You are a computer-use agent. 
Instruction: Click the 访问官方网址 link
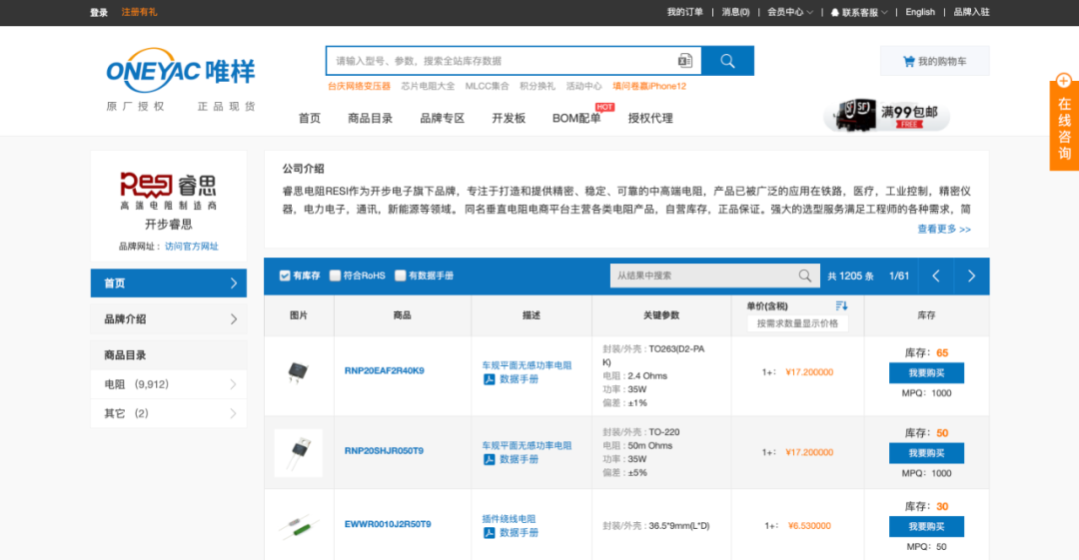[191, 247]
